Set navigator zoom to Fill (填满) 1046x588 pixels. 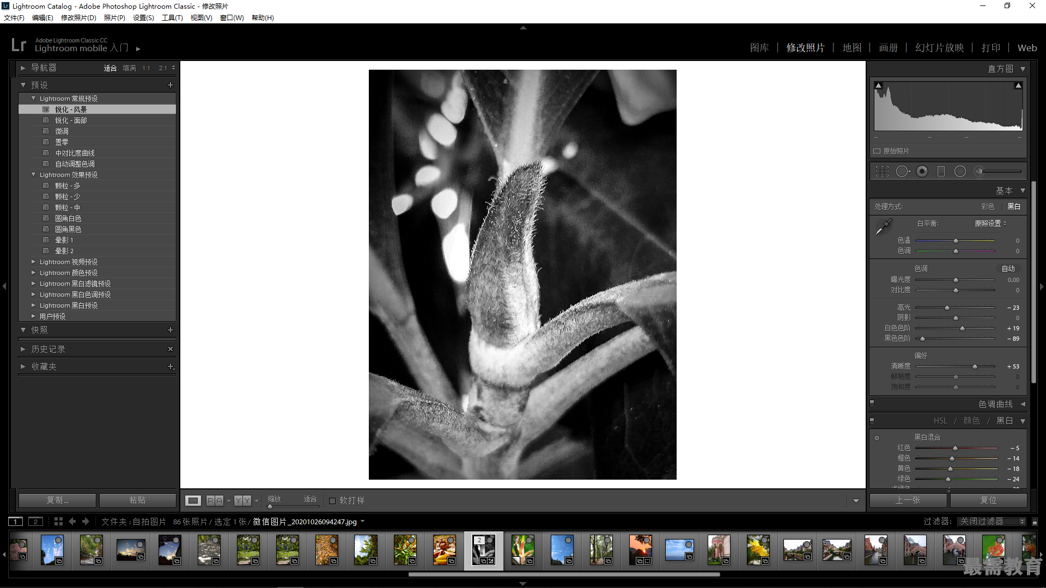[x=129, y=68]
